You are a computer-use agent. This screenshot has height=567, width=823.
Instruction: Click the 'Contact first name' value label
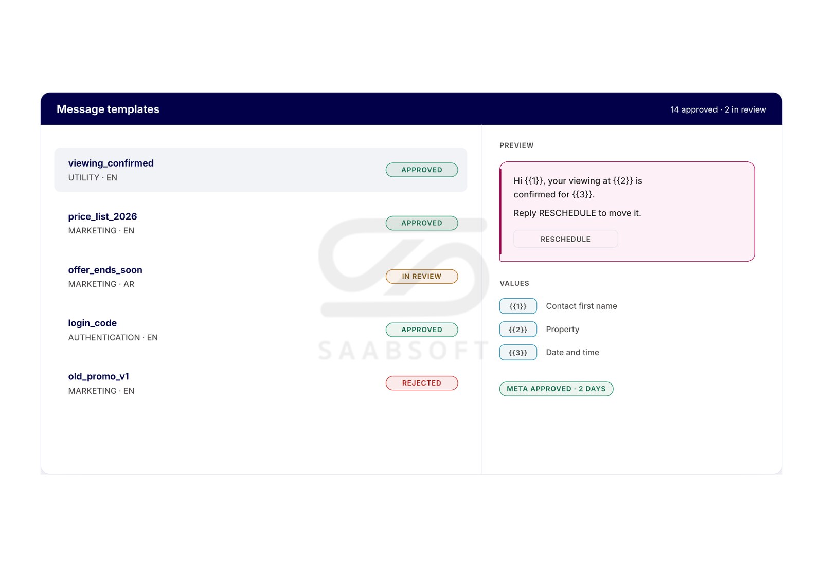[581, 306]
